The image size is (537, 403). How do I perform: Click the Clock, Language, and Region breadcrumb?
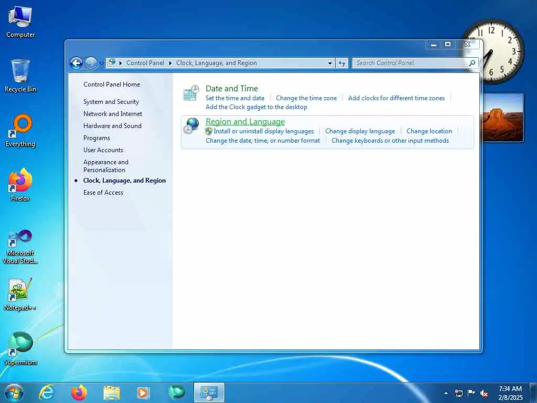(x=217, y=63)
